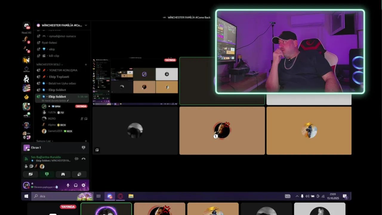382x215 pixels.
Task: Open the news widget icon in taskbar
Action: tap(288, 196)
